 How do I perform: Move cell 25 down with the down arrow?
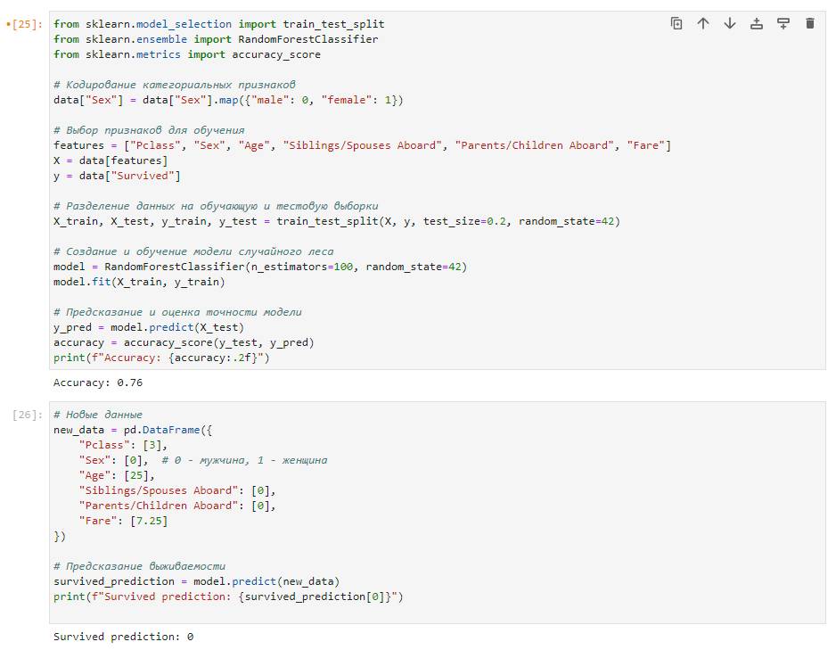click(730, 24)
